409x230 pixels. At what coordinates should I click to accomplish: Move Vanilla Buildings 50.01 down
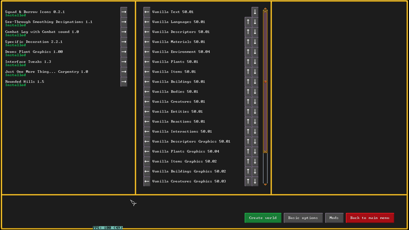pos(255,82)
